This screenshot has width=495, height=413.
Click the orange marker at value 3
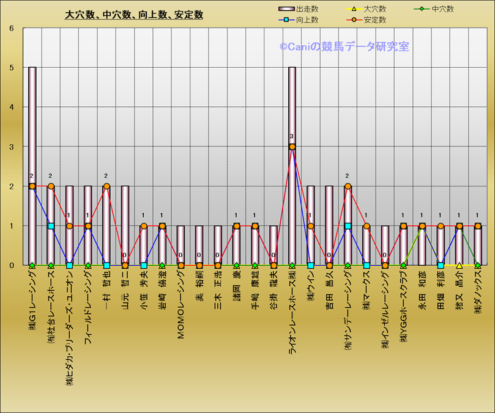(x=292, y=147)
